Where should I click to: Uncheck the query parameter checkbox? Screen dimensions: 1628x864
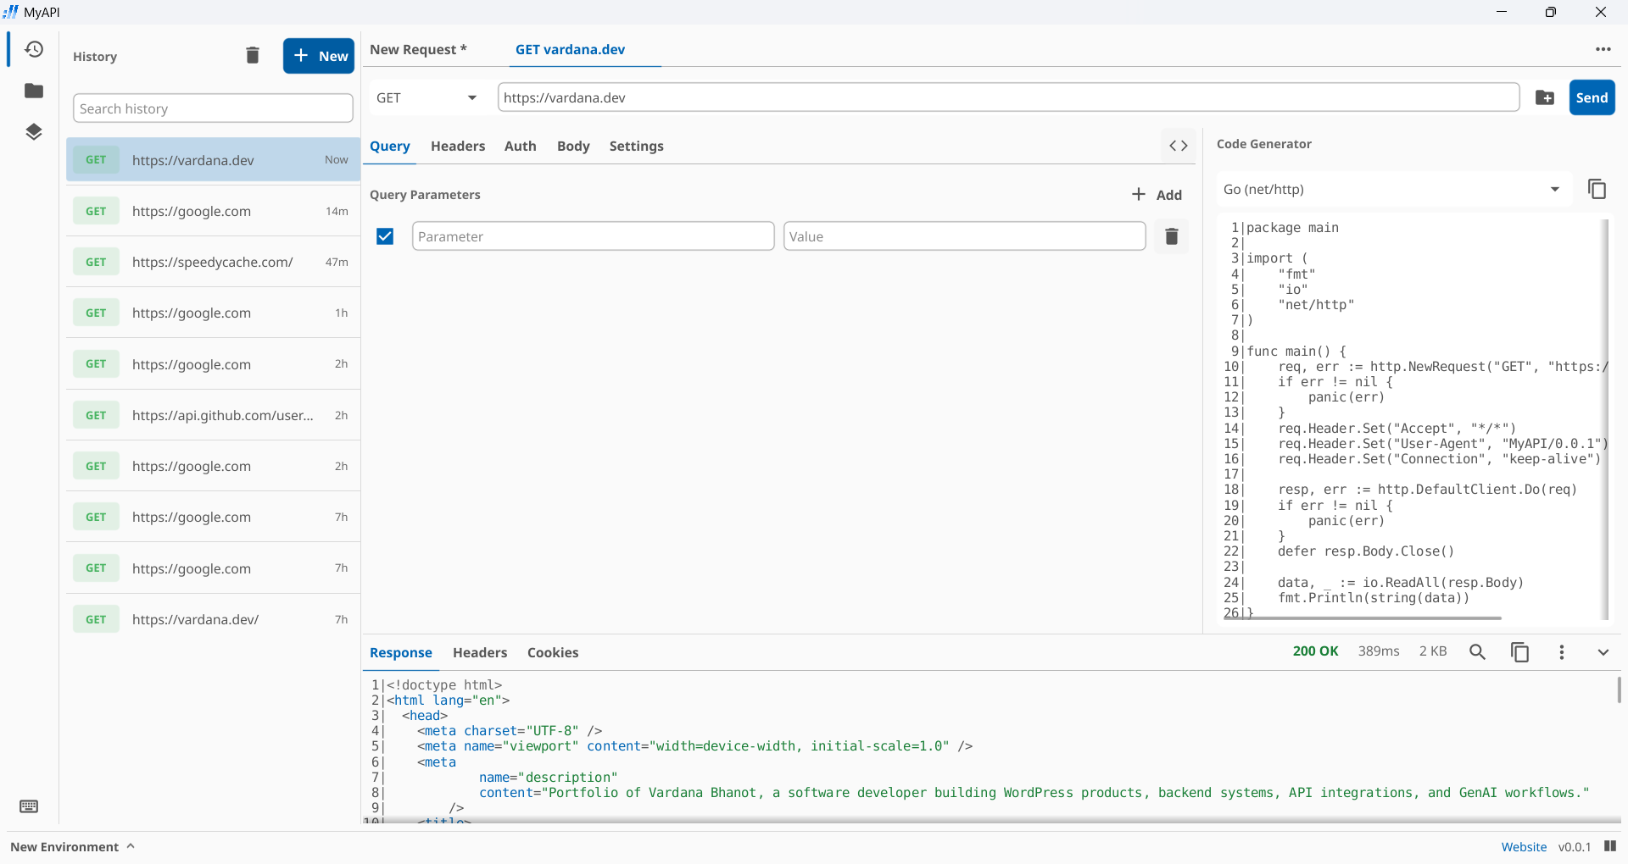click(385, 236)
